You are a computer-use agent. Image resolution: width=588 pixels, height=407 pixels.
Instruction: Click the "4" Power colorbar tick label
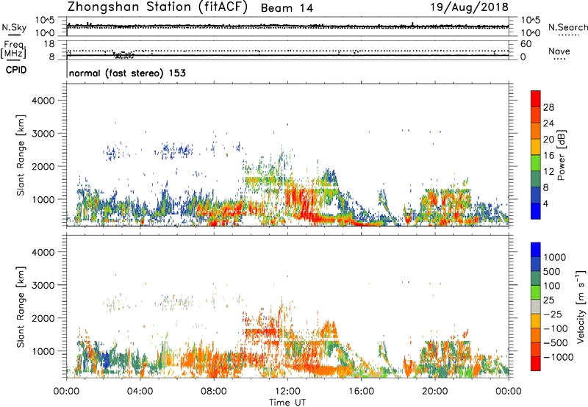[545, 204]
